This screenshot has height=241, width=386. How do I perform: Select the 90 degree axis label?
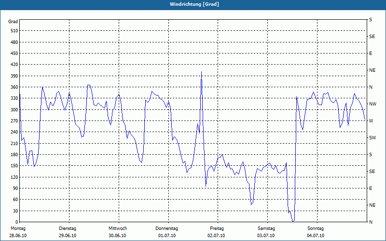pyautogui.click(x=15, y=188)
